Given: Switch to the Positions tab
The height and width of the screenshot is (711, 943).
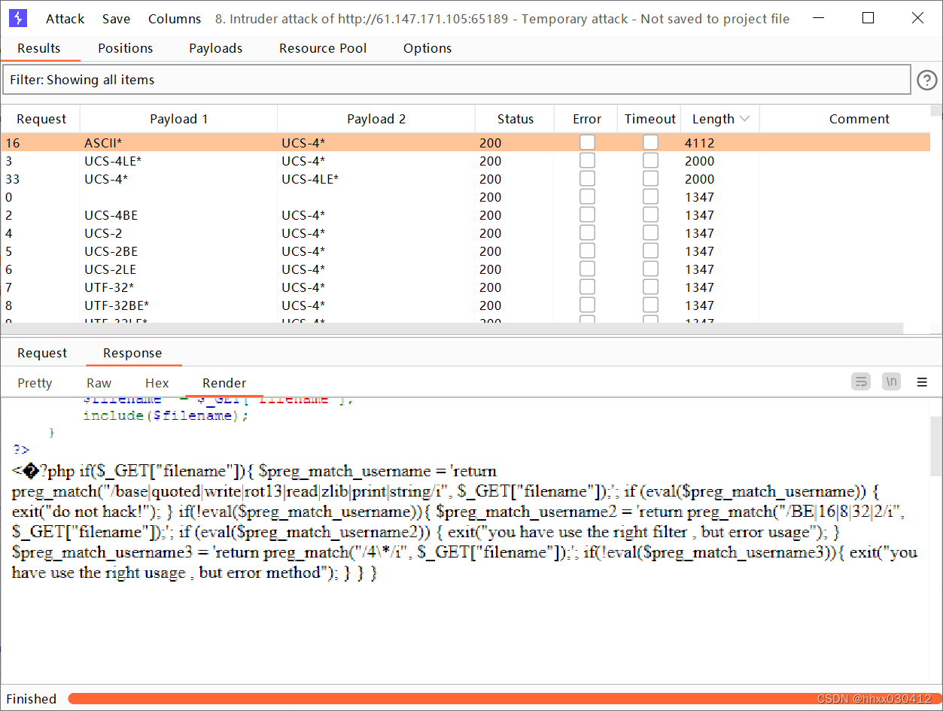Looking at the screenshot, I should point(125,48).
